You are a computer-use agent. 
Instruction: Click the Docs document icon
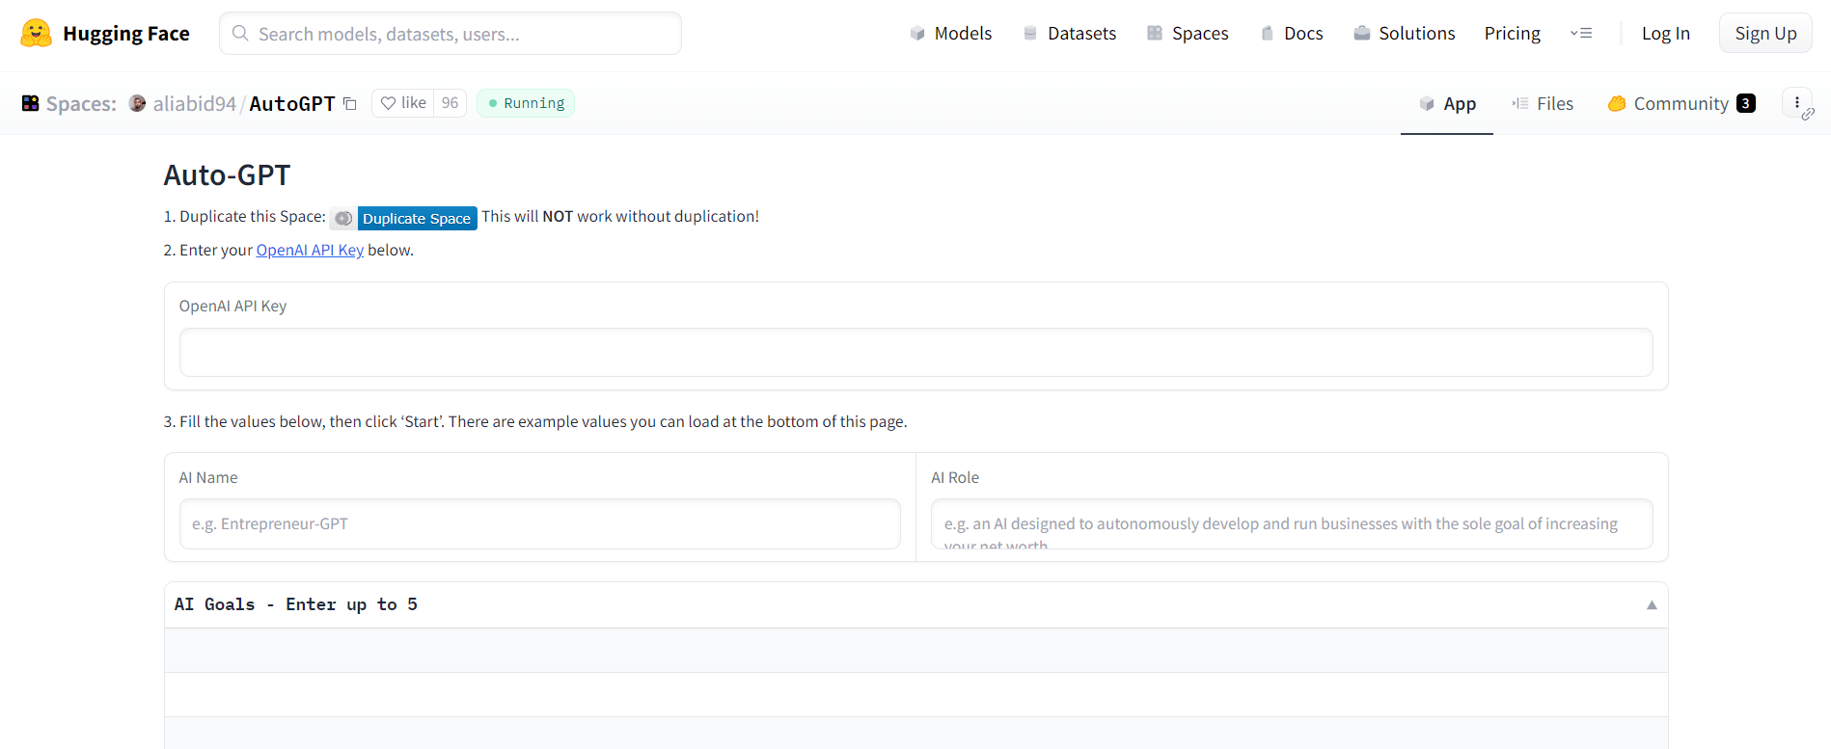point(1268,34)
